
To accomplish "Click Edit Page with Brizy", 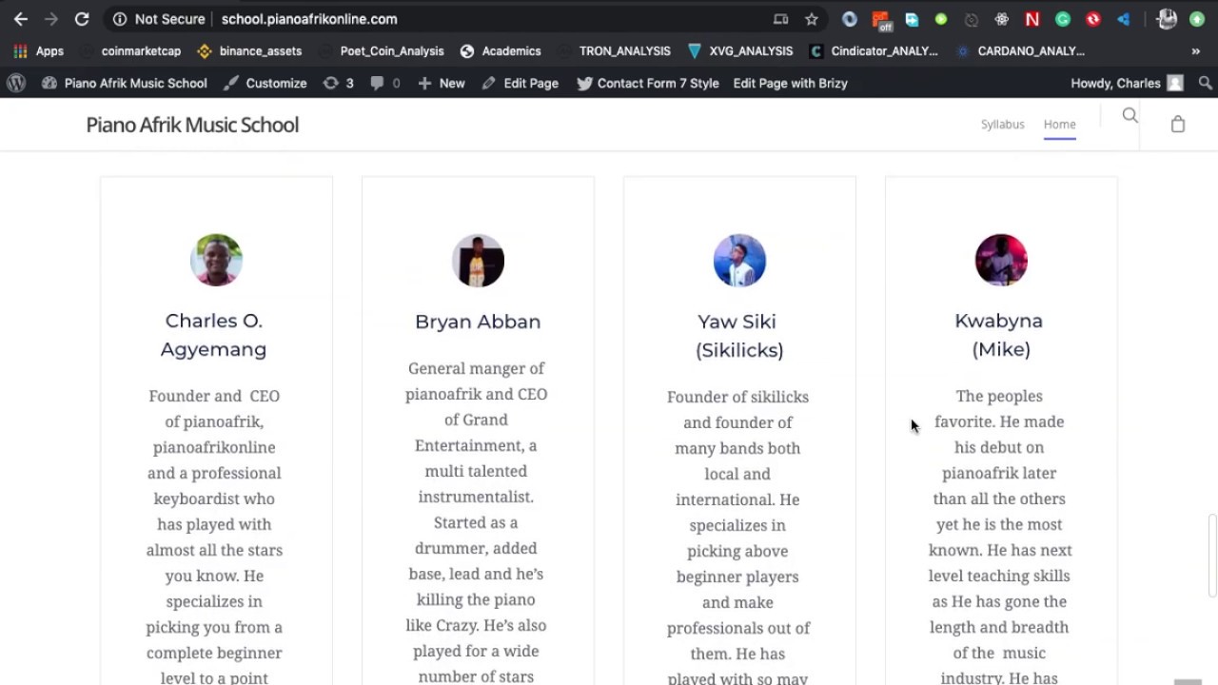I will 790,84.
